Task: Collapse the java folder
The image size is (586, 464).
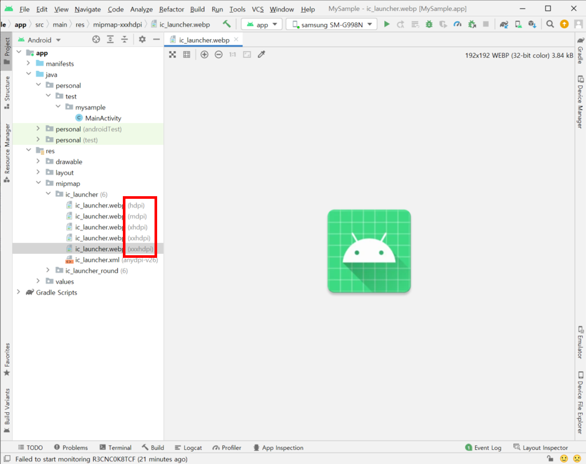Action: pyautogui.click(x=28, y=74)
